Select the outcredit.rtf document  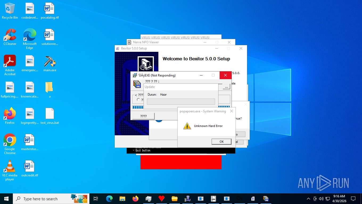click(x=30, y=169)
